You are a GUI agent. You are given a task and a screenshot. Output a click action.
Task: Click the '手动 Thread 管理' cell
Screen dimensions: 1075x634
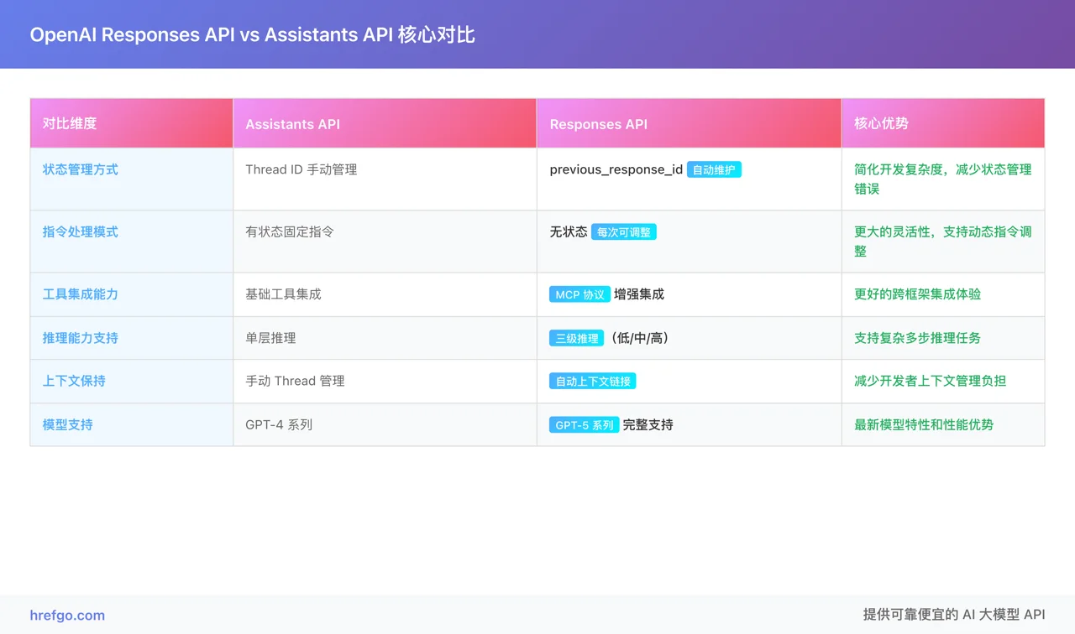point(385,381)
